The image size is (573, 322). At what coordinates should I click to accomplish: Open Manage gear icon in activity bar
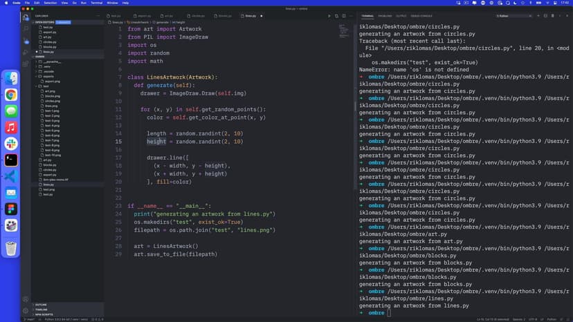tap(26, 310)
